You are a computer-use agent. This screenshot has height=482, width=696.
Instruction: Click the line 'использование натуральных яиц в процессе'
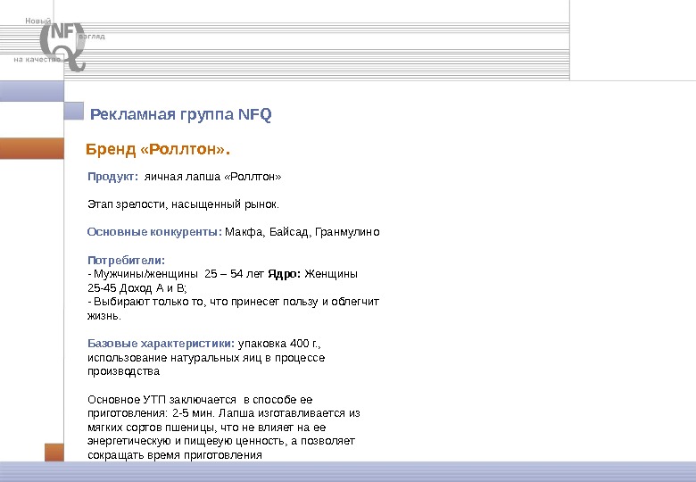pos(206,358)
